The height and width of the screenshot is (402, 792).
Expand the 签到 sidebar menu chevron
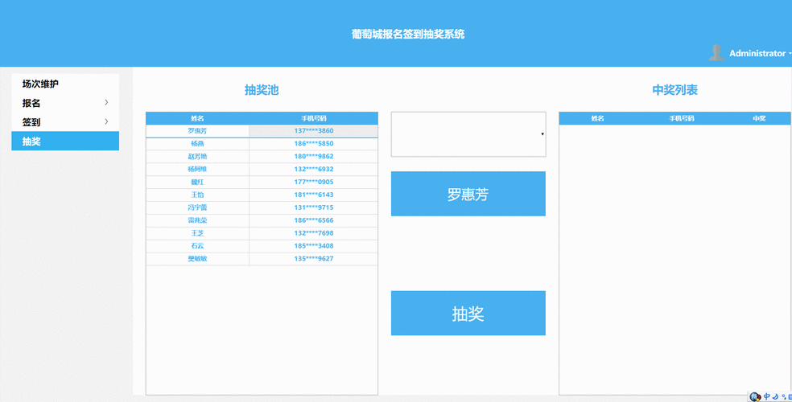tap(106, 122)
